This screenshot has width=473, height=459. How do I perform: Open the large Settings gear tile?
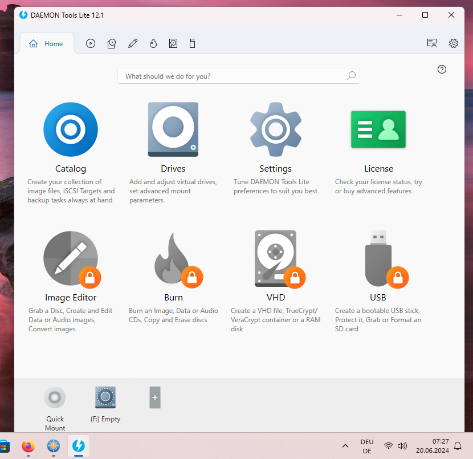click(276, 129)
